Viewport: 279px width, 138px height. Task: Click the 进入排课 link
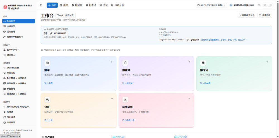tap(48, 83)
